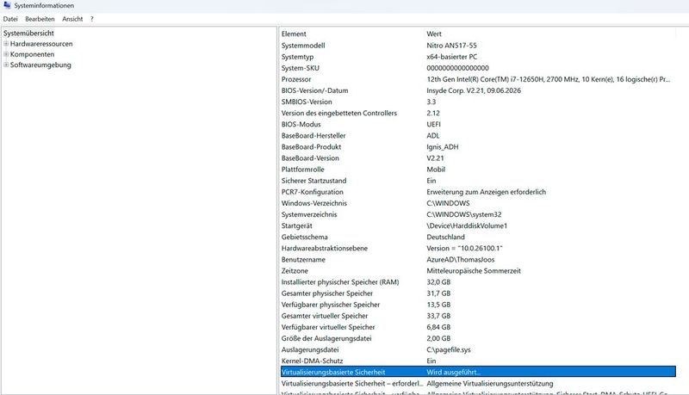The height and width of the screenshot is (395, 689).
Task: Expand the Softwareumgebung node
Action: pos(6,65)
